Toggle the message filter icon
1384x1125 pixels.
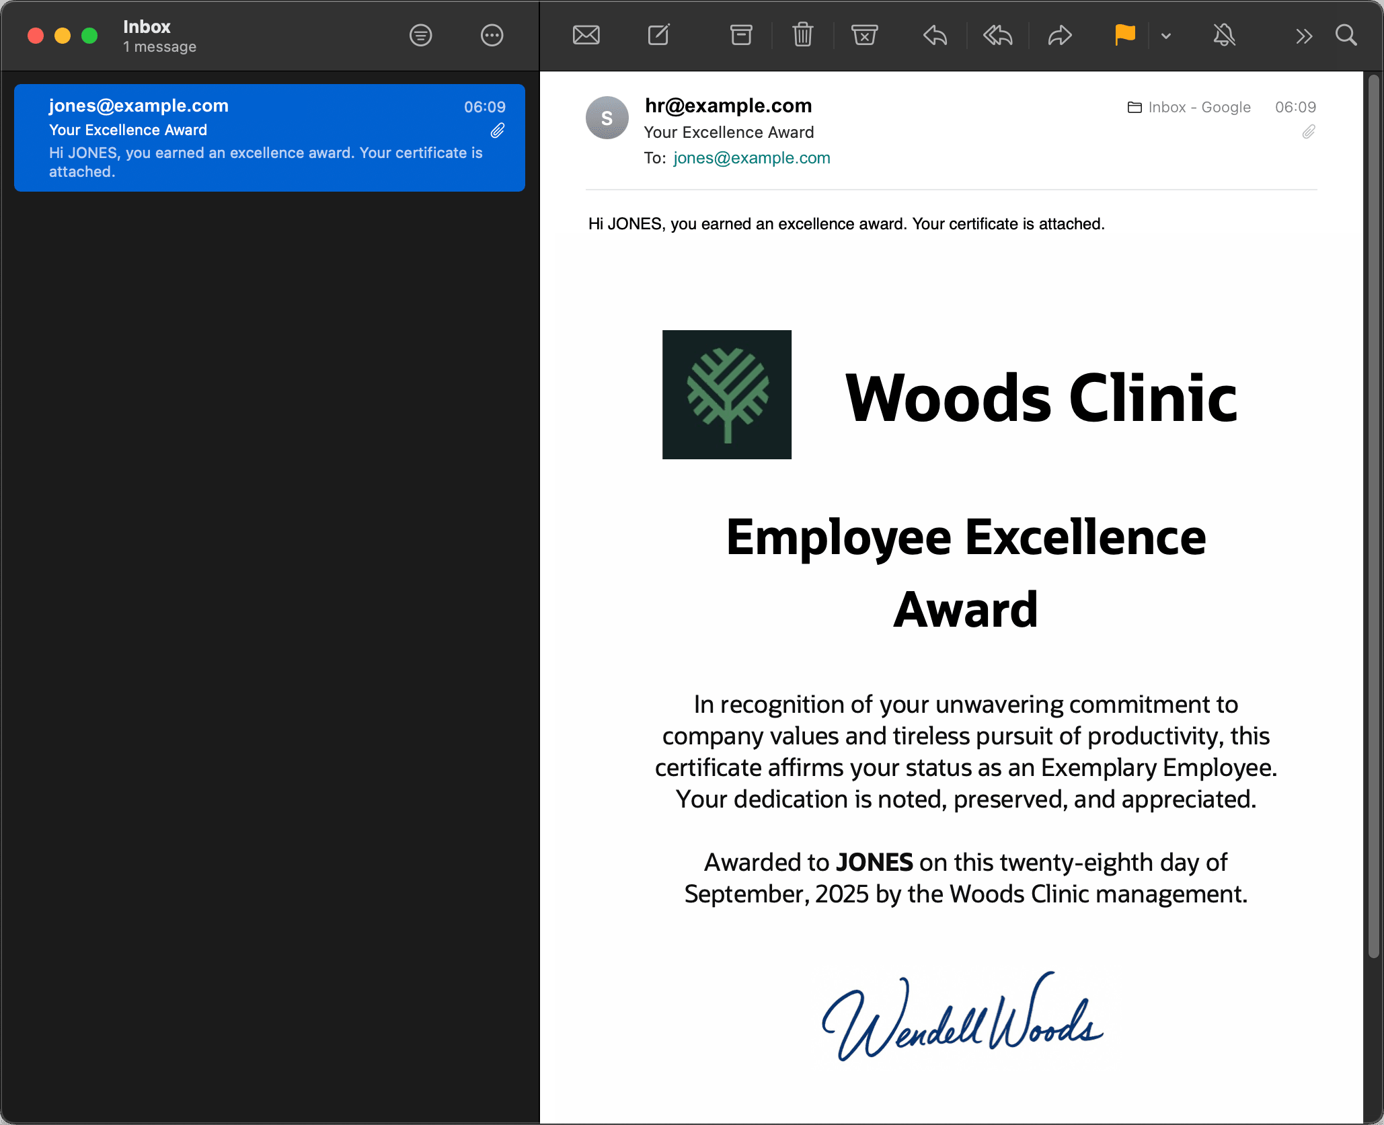click(x=421, y=35)
